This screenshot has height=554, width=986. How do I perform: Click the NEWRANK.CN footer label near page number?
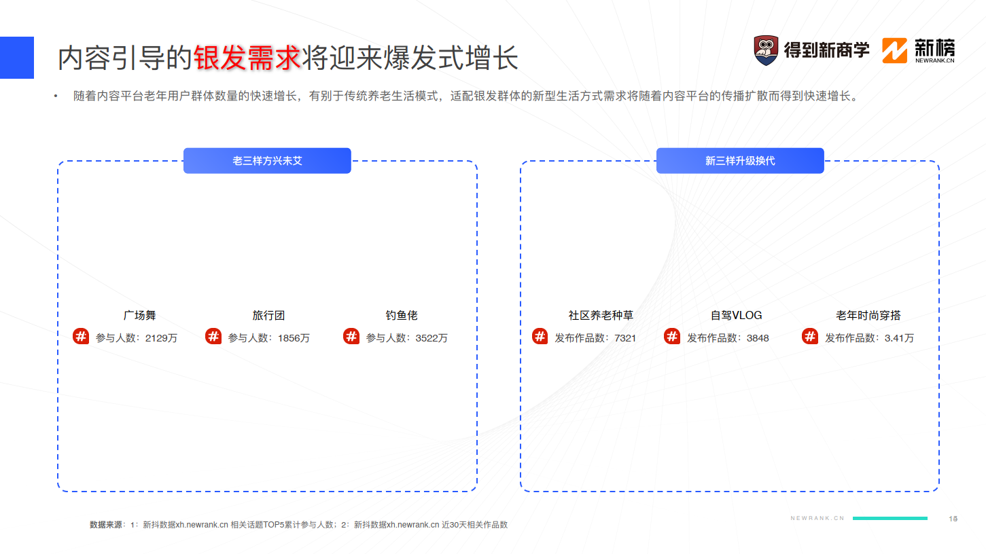817,518
